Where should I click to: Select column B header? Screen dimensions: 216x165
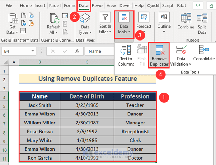39,62
